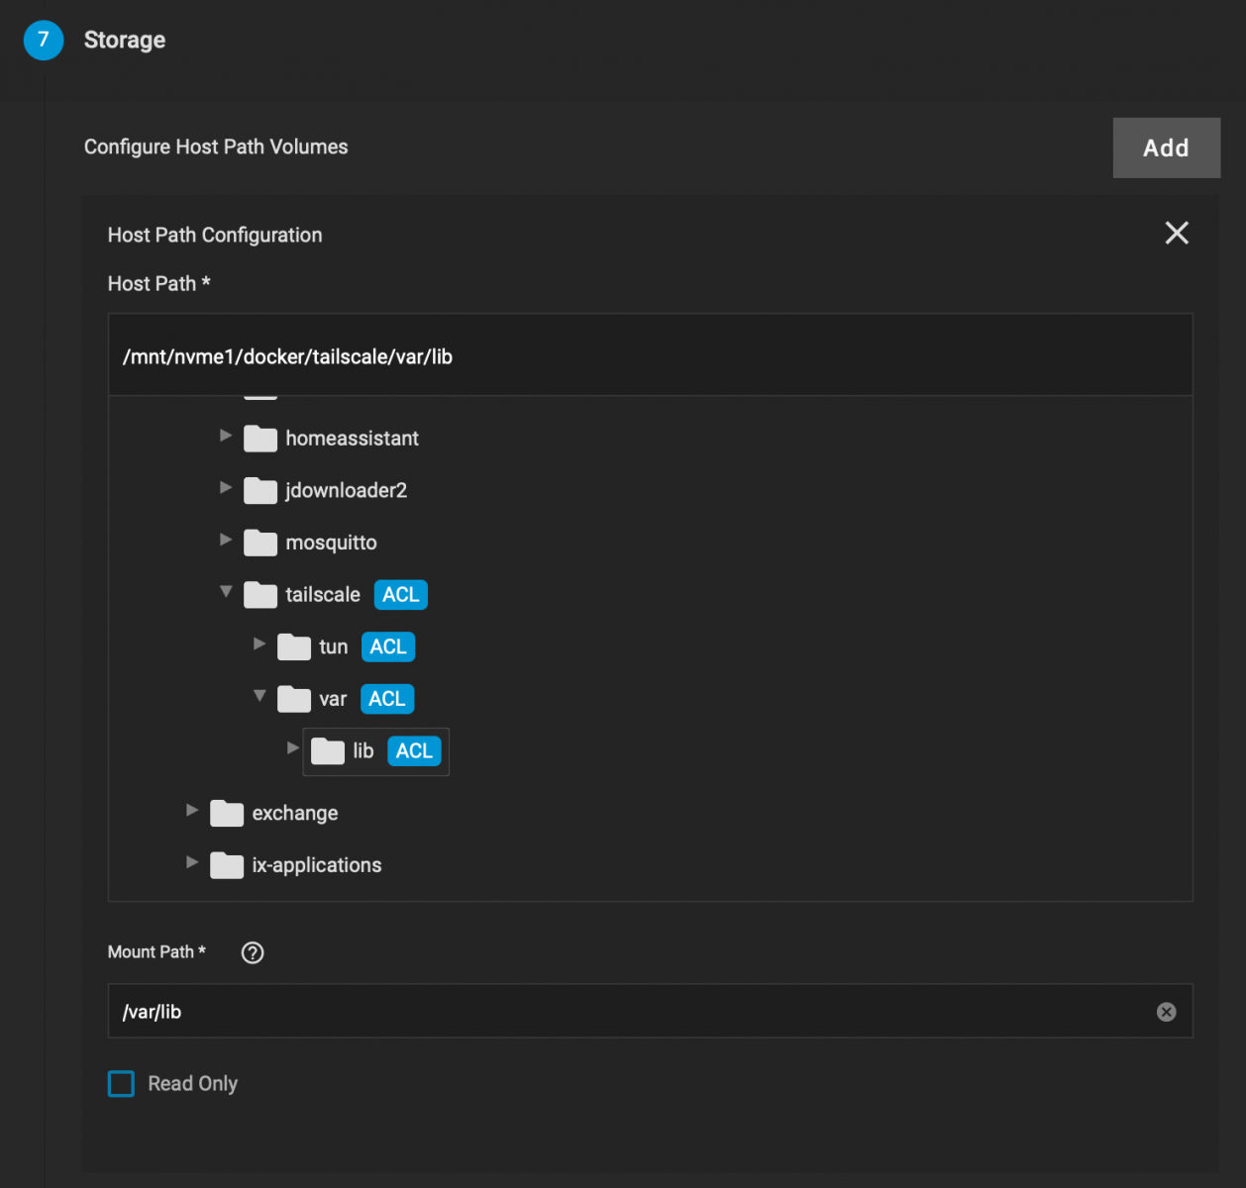Expand the exchange folder
The height and width of the screenshot is (1188, 1246).
[x=192, y=810]
